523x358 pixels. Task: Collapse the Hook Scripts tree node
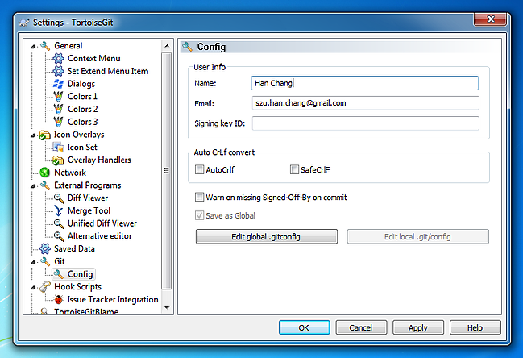(x=33, y=287)
